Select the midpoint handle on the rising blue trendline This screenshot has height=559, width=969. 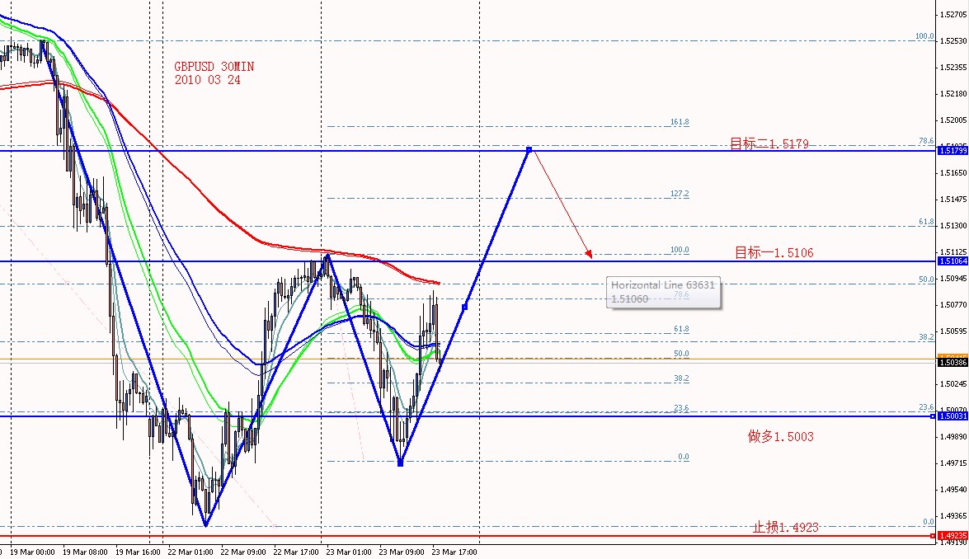pyautogui.click(x=465, y=307)
